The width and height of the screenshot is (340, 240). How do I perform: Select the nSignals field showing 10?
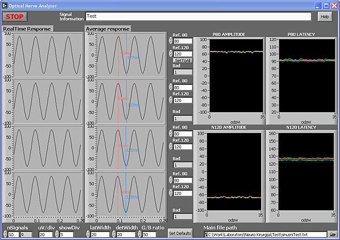coord(14,234)
